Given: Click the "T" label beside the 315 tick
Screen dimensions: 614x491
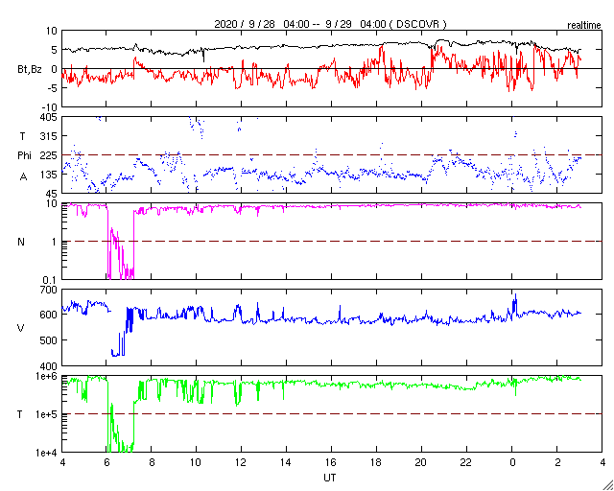Looking at the screenshot, I should (x=21, y=136).
